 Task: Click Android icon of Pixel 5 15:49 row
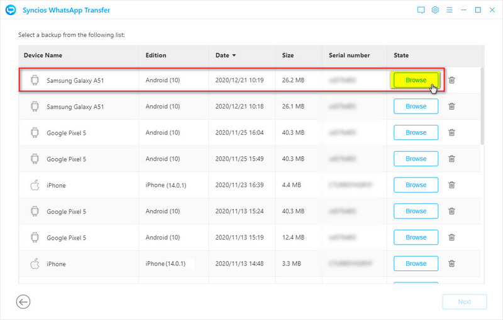(35, 159)
